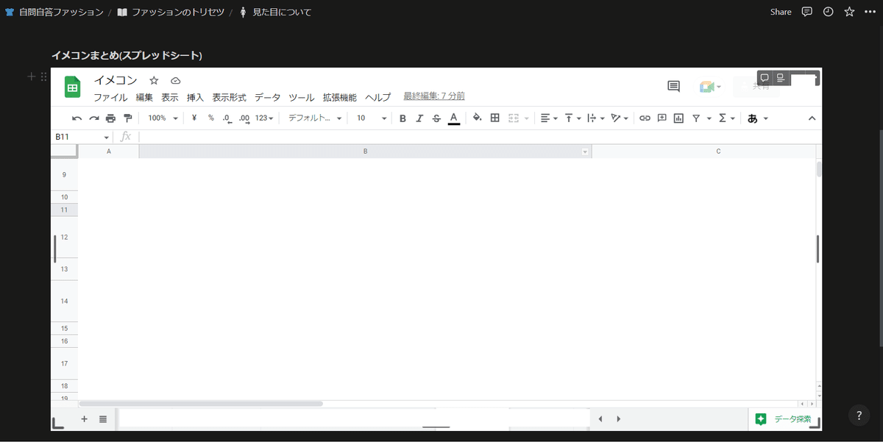Undo the last action in Sheets
Image resolution: width=883 pixels, height=442 pixels.
[77, 118]
